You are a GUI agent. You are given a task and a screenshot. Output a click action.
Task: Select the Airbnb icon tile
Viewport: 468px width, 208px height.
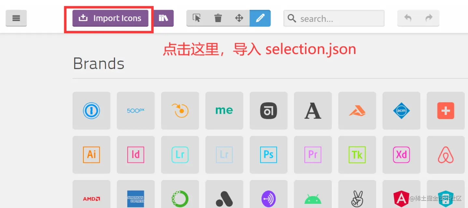[x=446, y=155]
